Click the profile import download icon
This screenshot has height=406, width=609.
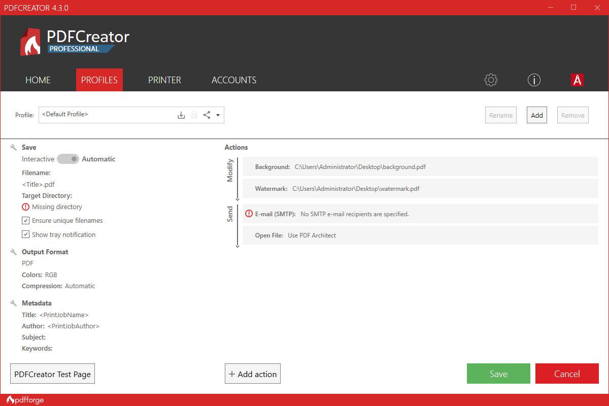[x=181, y=115]
